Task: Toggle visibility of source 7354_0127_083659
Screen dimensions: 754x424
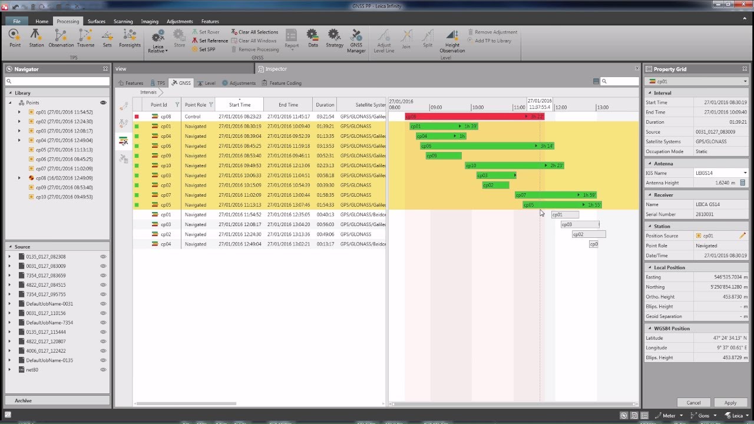Action: tap(103, 276)
